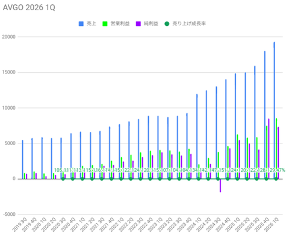This screenshot has width=289, height=238.
Task: Click the green 営業利益 legend swatch
Action: [x=105, y=23]
